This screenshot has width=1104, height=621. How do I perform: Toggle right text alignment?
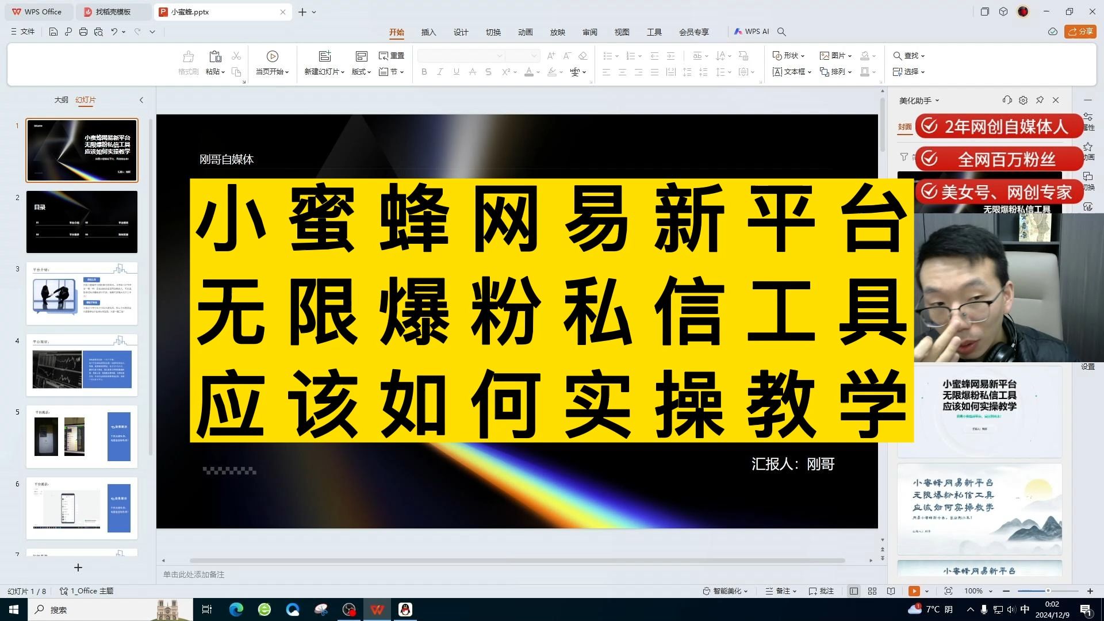point(638,72)
